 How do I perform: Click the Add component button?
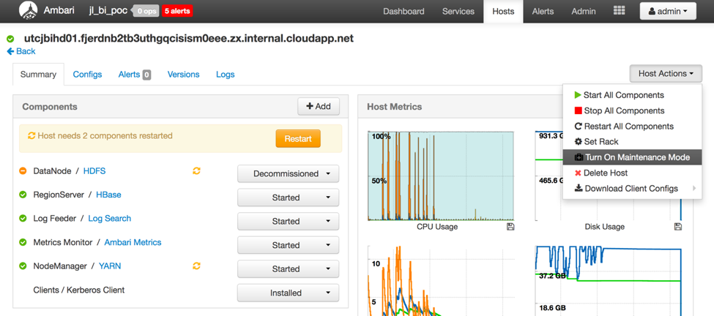tap(318, 106)
